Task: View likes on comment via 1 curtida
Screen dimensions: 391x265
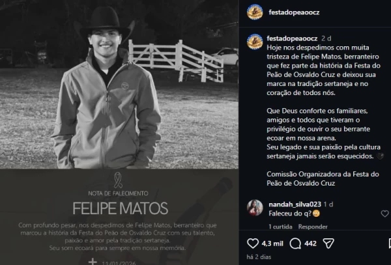Action: tap(280, 227)
